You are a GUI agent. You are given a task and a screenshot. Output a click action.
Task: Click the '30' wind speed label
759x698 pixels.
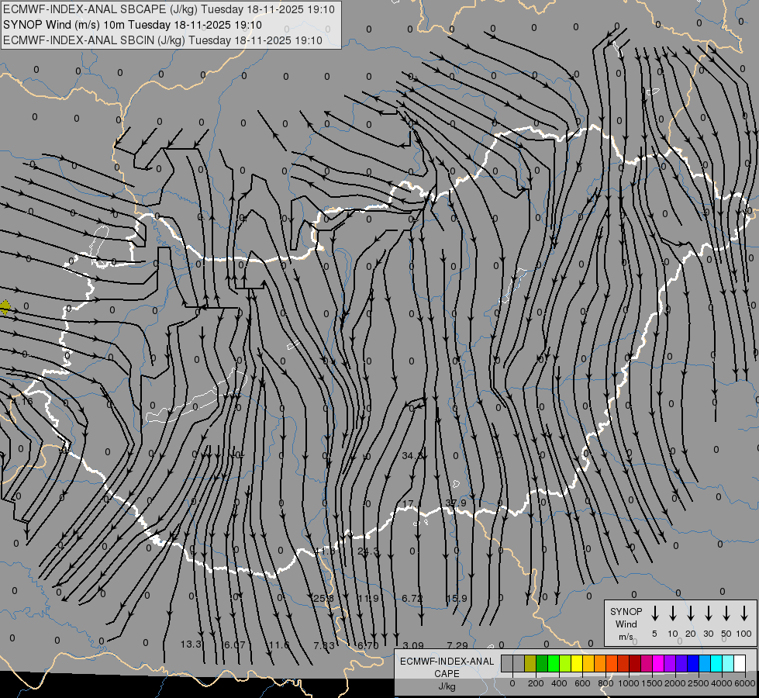(708, 634)
